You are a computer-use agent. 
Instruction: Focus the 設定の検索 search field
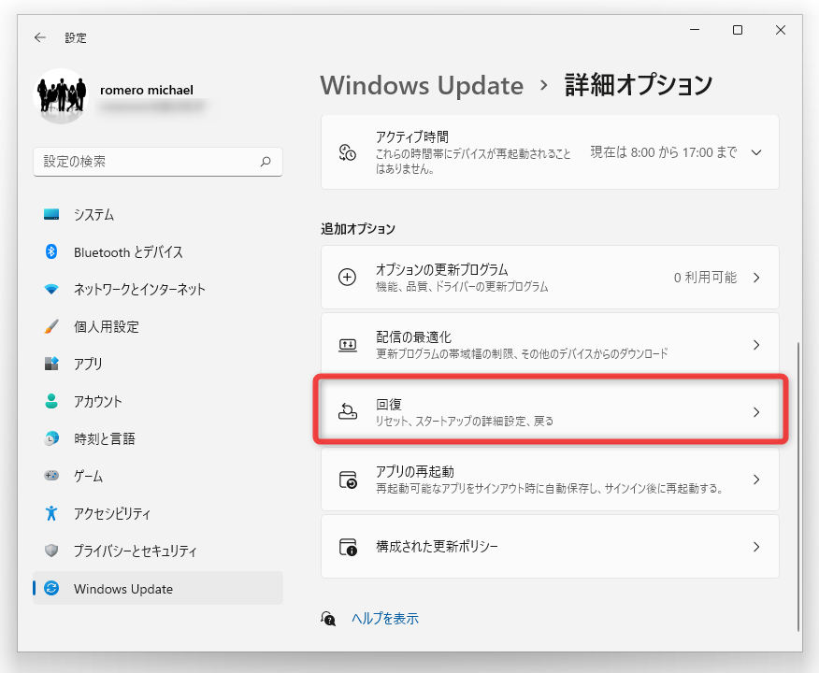pyautogui.click(x=158, y=162)
